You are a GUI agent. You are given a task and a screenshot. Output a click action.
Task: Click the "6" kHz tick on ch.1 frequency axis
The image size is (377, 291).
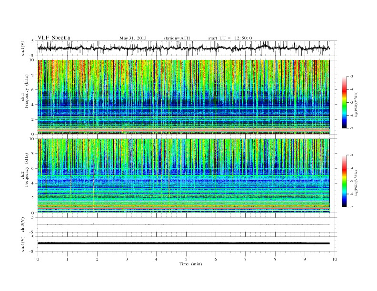click(33, 90)
